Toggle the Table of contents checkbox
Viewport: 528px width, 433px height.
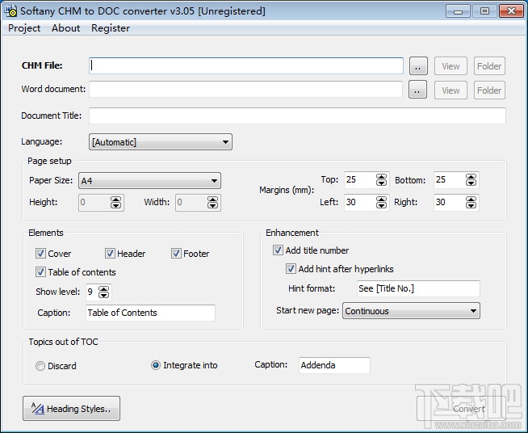40,272
